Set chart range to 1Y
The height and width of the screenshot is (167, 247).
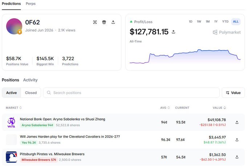pos(216,21)
